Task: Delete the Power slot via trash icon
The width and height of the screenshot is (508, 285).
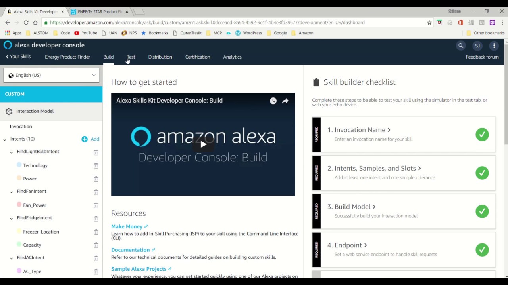Action: click(96, 179)
